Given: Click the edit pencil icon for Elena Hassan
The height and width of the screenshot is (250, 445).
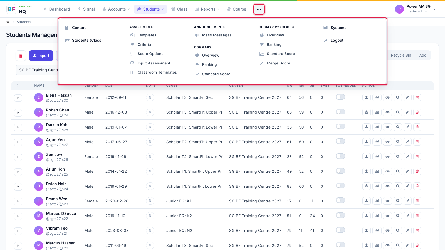Looking at the screenshot, I should click(407, 97).
